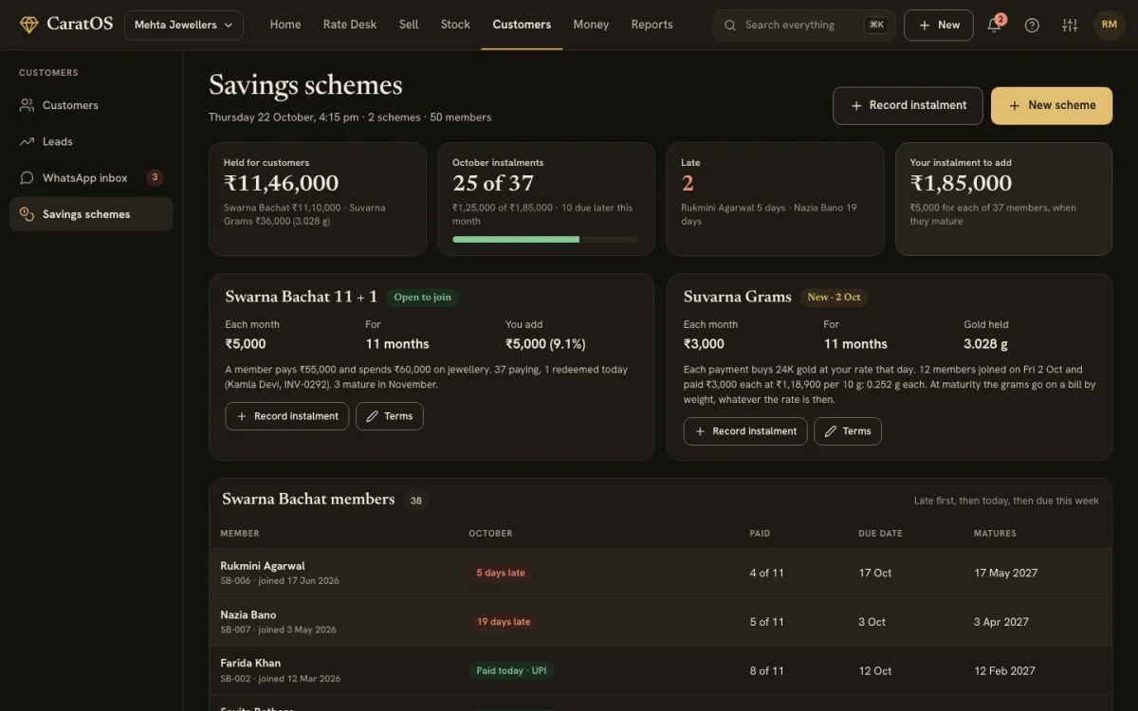Screen dimensions: 1138x711
Task: Open Customers in the sidebar
Action: pyautogui.click(x=91, y=105)
